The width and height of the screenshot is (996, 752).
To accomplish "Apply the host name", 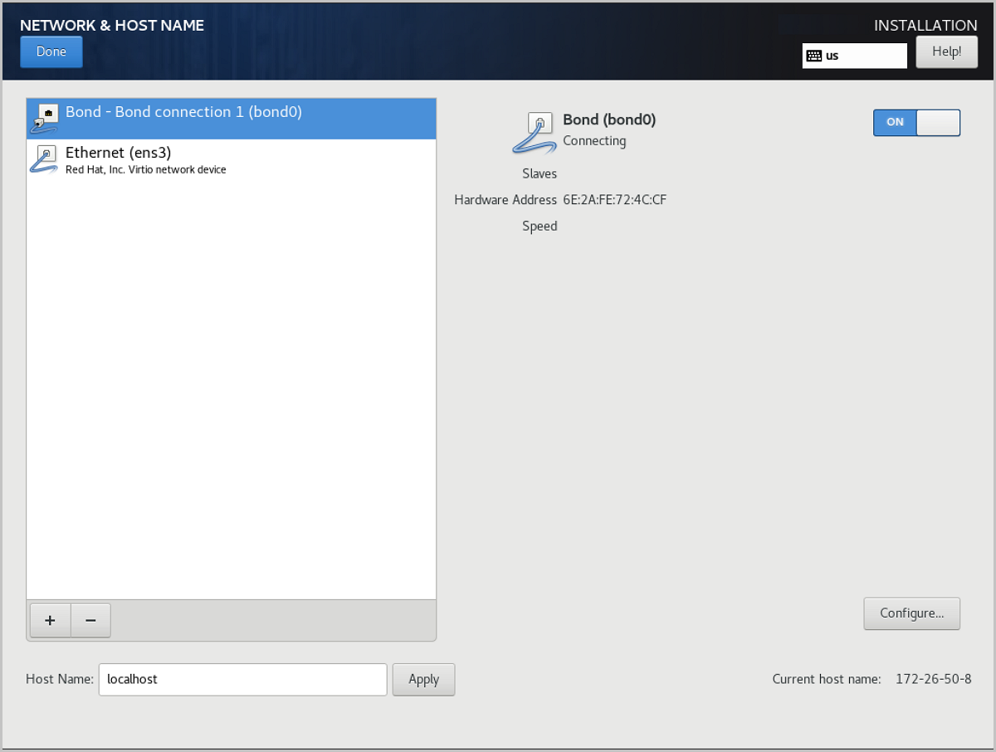I will pyautogui.click(x=423, y=679).
